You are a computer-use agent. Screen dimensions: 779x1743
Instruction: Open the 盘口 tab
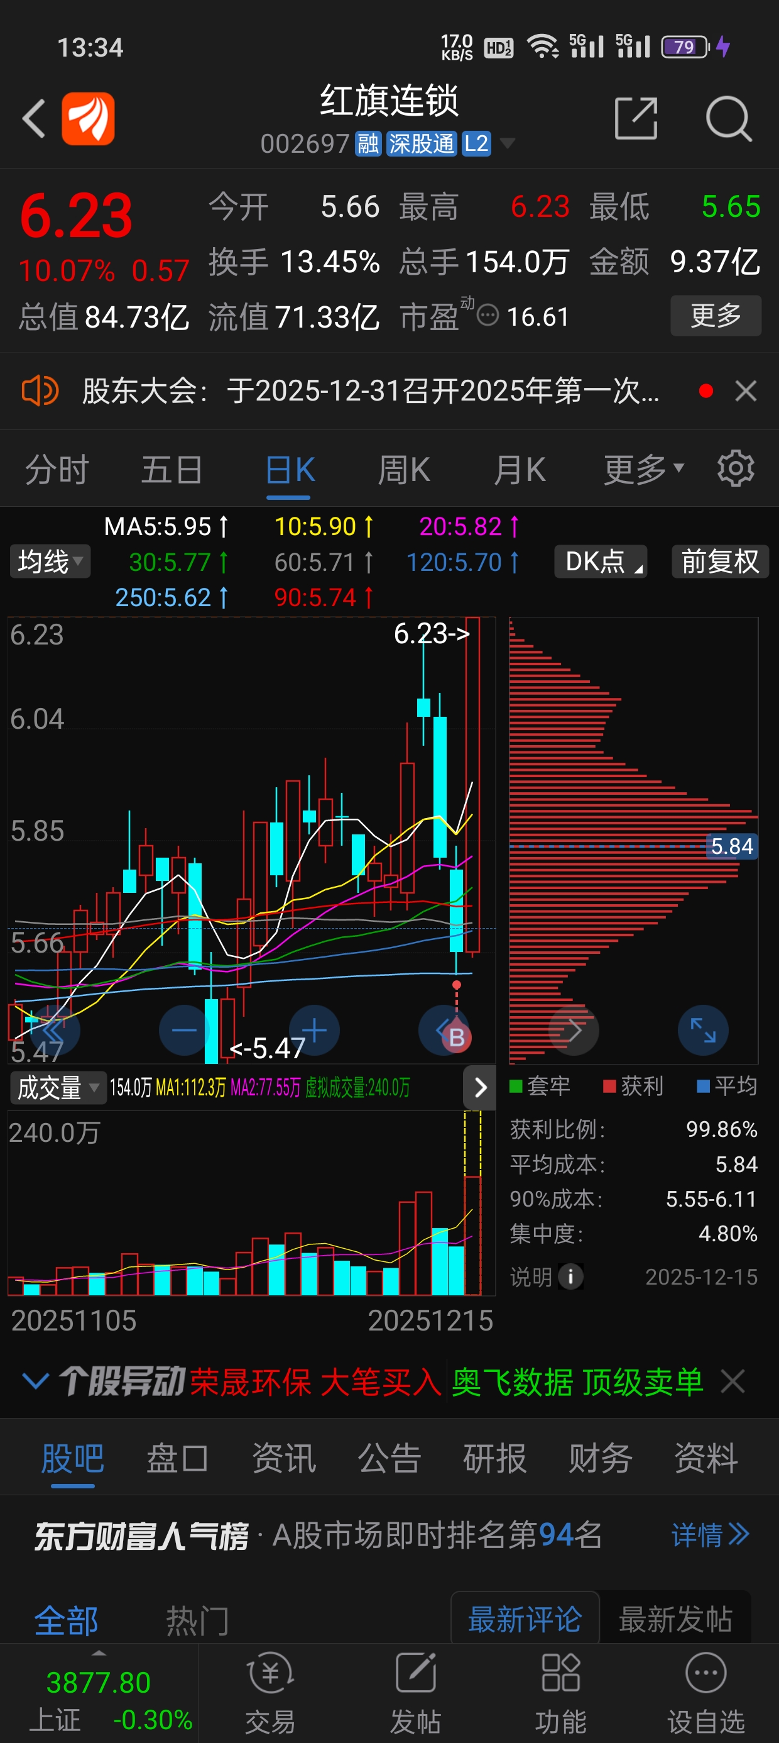[178, 1458]
